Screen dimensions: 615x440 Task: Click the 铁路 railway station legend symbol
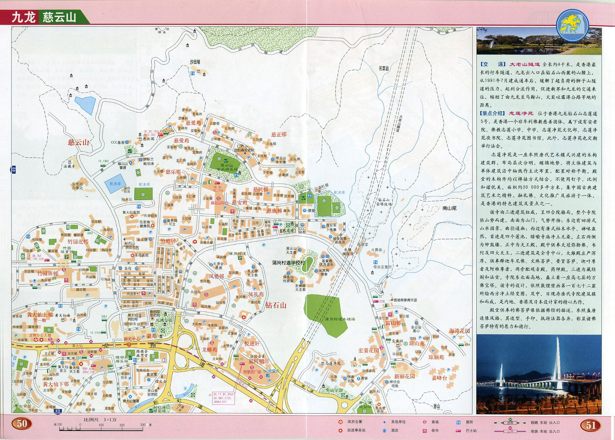(x=510, y=422)
